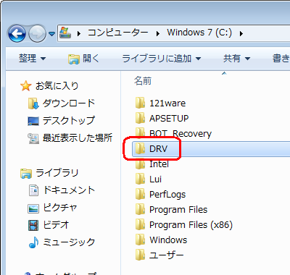
Task: Click the Program Files folder icon
Action: pyautogui.click(x=140, y=209)
